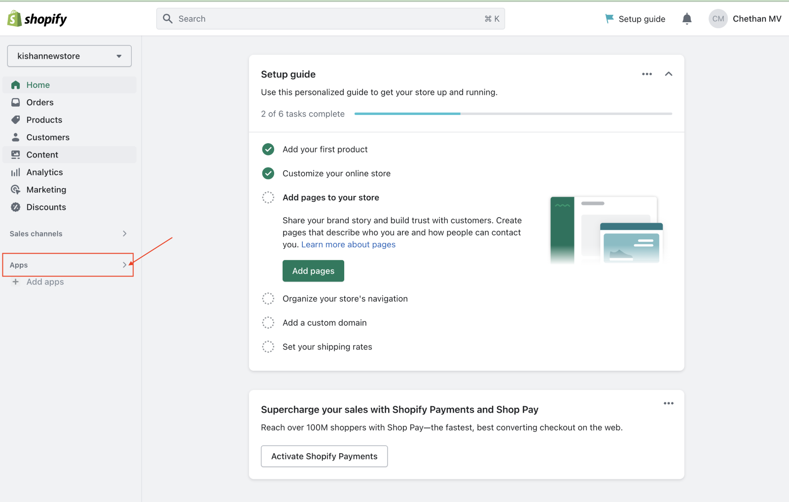Open the kishannewstore store switcher dropdown
789x502 pixels.
70,56
